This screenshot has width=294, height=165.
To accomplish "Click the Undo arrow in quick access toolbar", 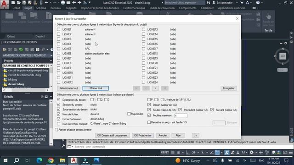I will 46,3.
